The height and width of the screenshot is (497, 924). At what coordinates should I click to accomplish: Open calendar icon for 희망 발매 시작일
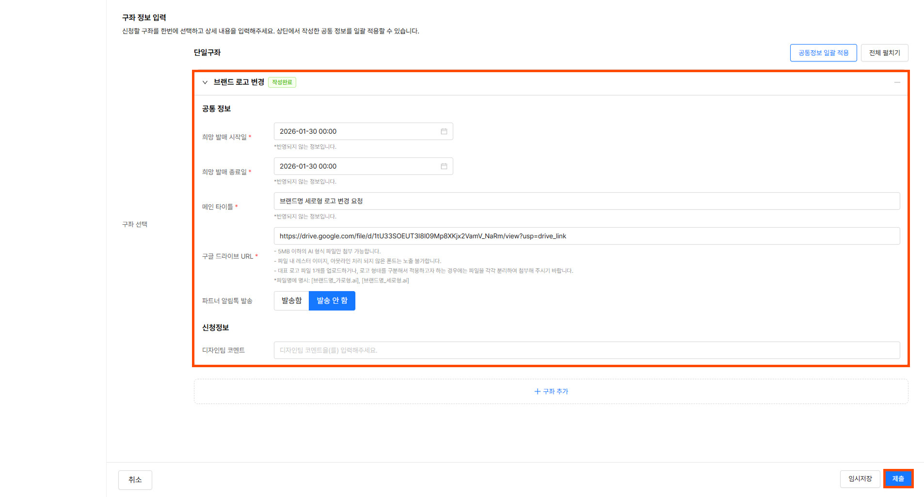444,131
